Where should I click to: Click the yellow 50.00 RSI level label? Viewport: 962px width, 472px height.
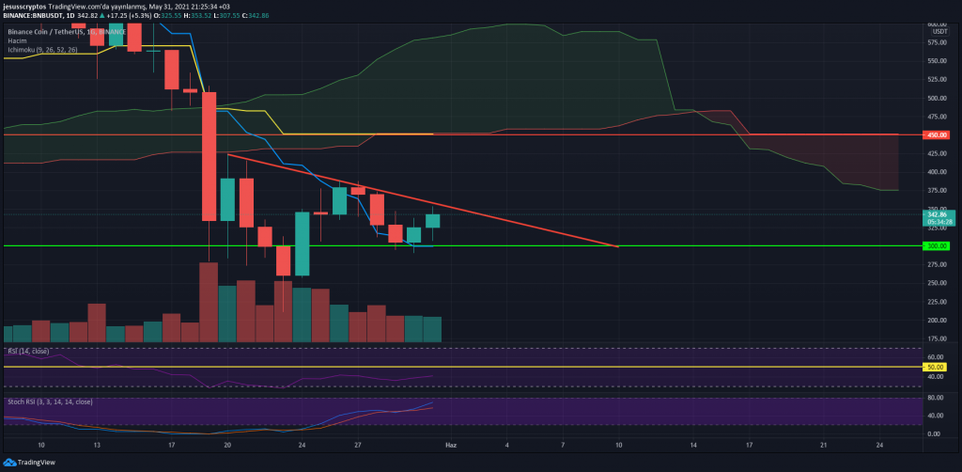coord(937,367)
